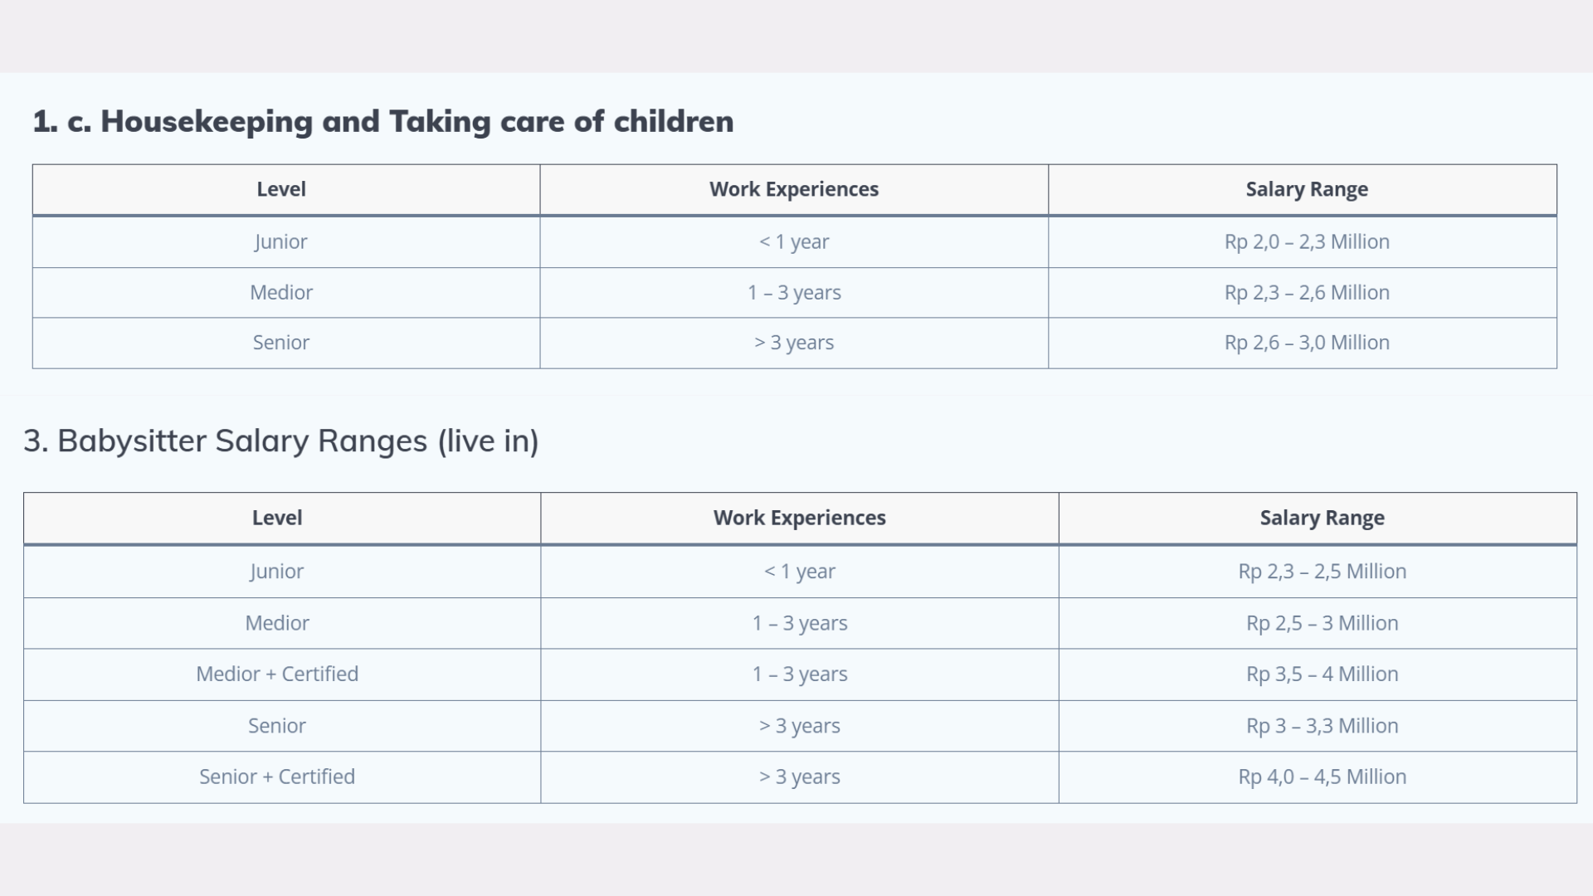Select the "Rp 3,5 – 4 Million" salary cell
The height and width of the screenshot is (896, 1593).
[x=1322, y=674]
